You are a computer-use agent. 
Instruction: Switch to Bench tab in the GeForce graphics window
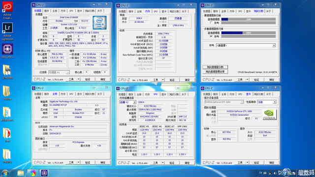(x=258, y=94)
